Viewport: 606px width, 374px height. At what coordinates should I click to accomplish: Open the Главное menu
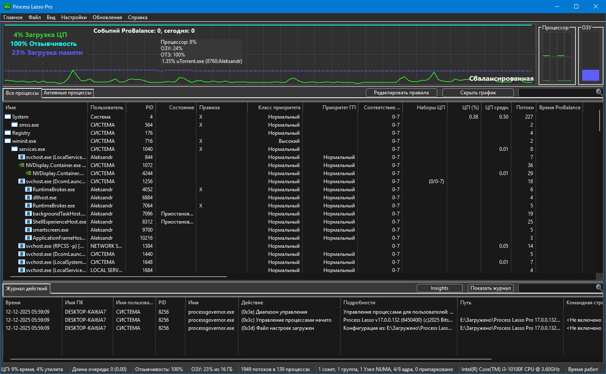[13, 17]
